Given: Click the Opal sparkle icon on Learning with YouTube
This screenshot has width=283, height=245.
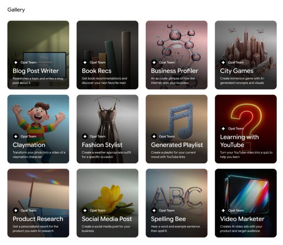Looking at the screenshot, I should click(223, 128).
